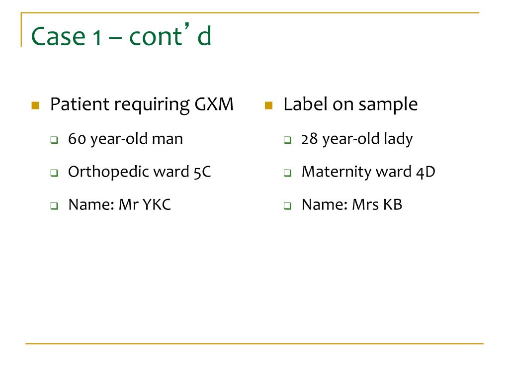The height and width of the screenshot is (382, 509).
Task: Click the text 28 year-old lady
Action: tap(357, 139)
